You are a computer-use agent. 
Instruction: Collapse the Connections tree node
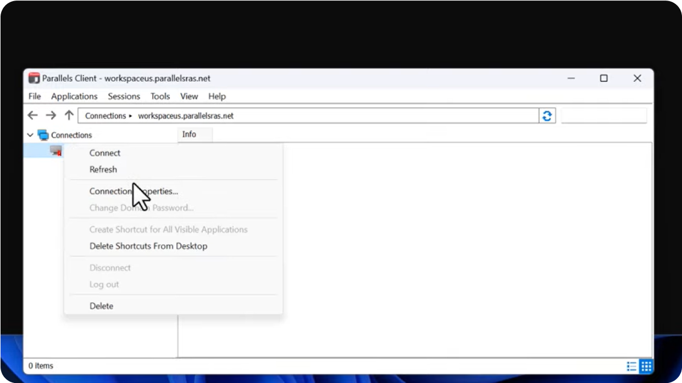(30, 135)
